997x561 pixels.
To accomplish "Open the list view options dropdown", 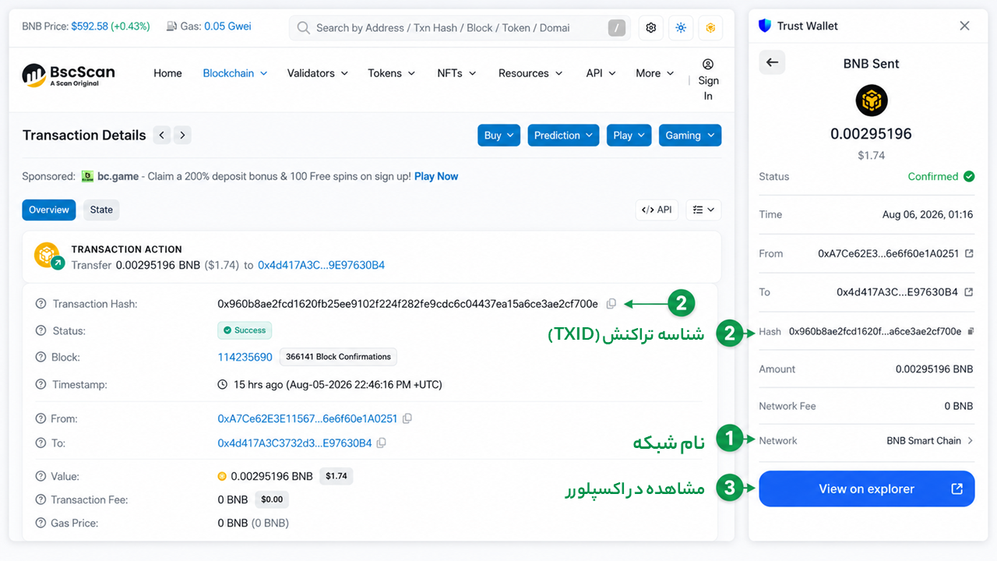I will pos(703,210).
